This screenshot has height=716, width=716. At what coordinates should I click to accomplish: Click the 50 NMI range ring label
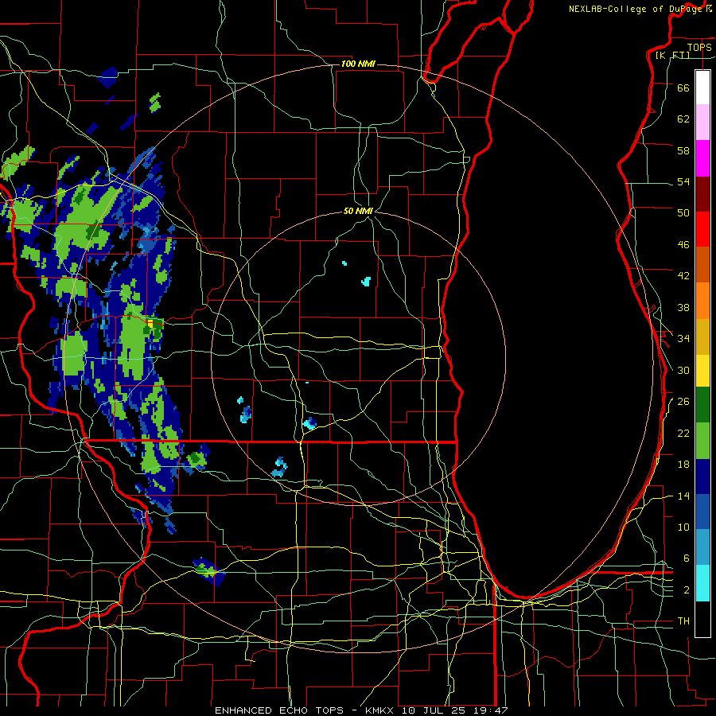click(358, 211)
